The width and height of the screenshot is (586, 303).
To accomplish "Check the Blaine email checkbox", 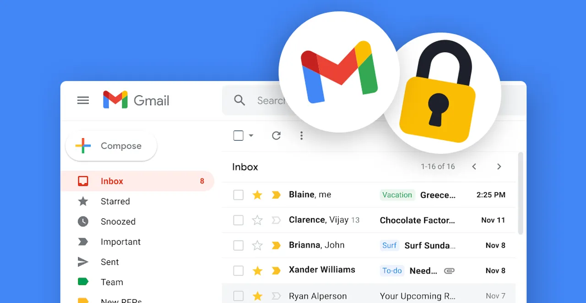I will (238, 195).
